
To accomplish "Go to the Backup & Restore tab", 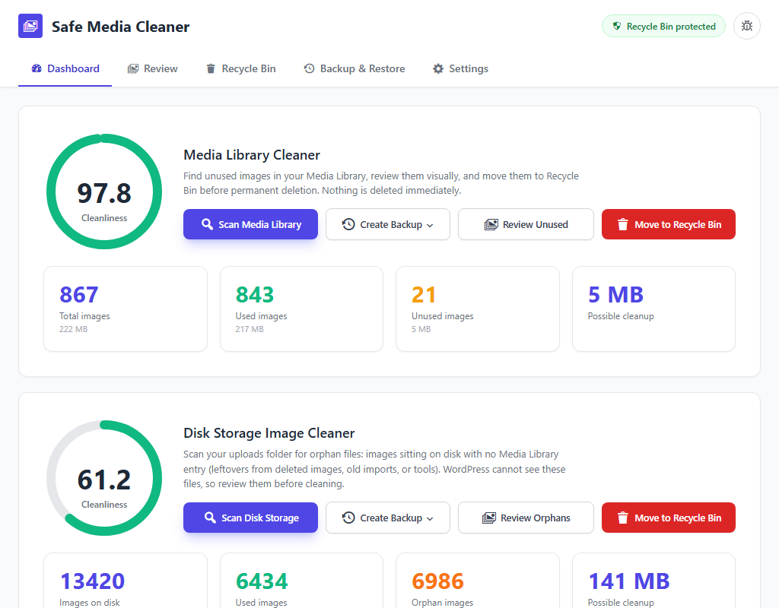I will (x=355, y=68).
